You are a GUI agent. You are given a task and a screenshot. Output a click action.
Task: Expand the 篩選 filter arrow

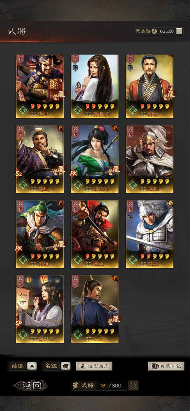pos(32,366)
